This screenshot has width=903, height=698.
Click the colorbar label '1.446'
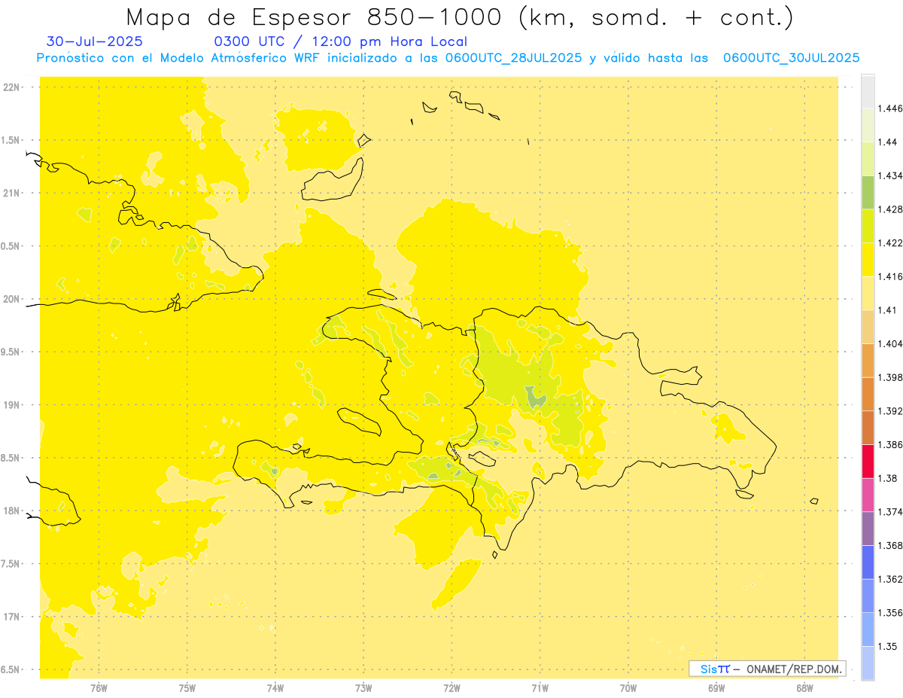point(890,108)
